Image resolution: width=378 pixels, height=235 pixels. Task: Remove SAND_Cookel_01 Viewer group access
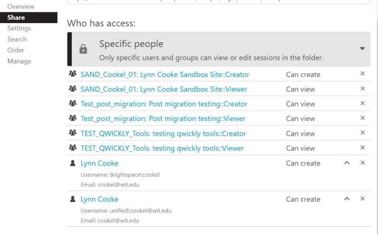pos(362,88)
